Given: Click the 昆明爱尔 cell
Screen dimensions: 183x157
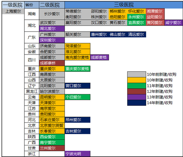Looking at the screenshot, I should tap(52, 97).
